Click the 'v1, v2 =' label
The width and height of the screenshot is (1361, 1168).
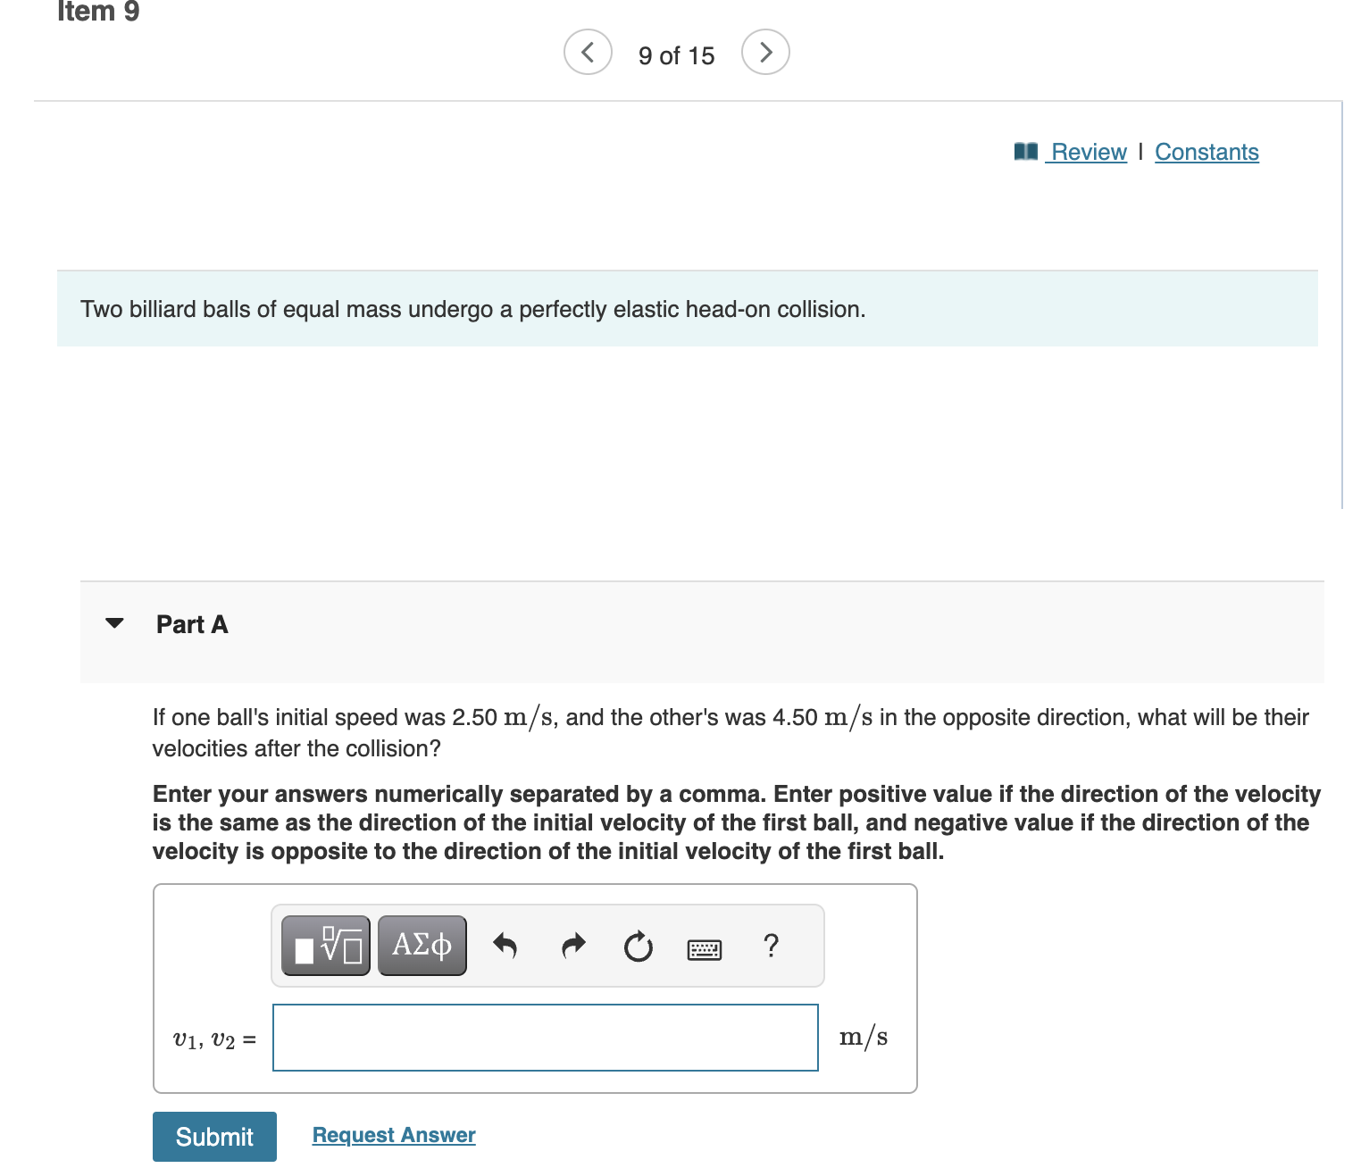214,1039
